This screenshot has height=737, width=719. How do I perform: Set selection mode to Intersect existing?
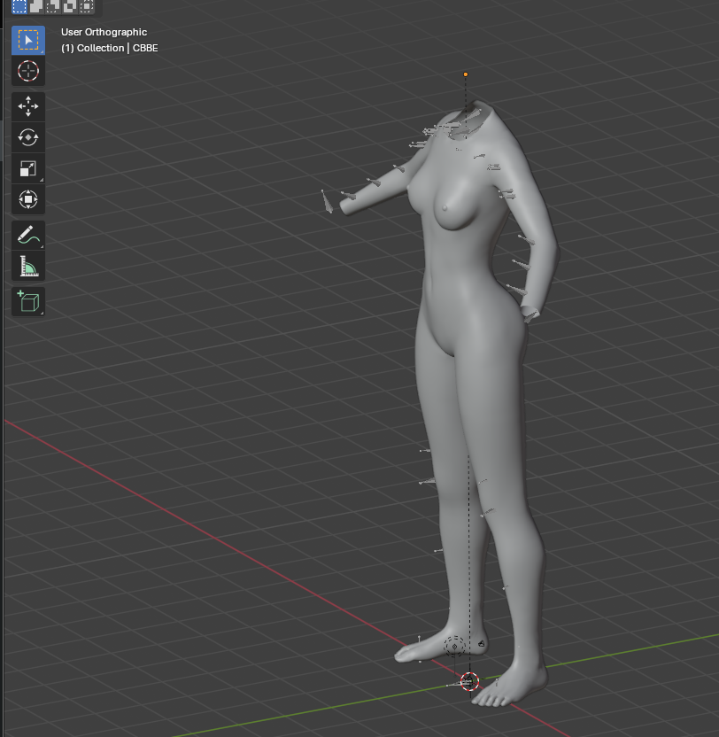pyautogui.click(x=87, y=6)
